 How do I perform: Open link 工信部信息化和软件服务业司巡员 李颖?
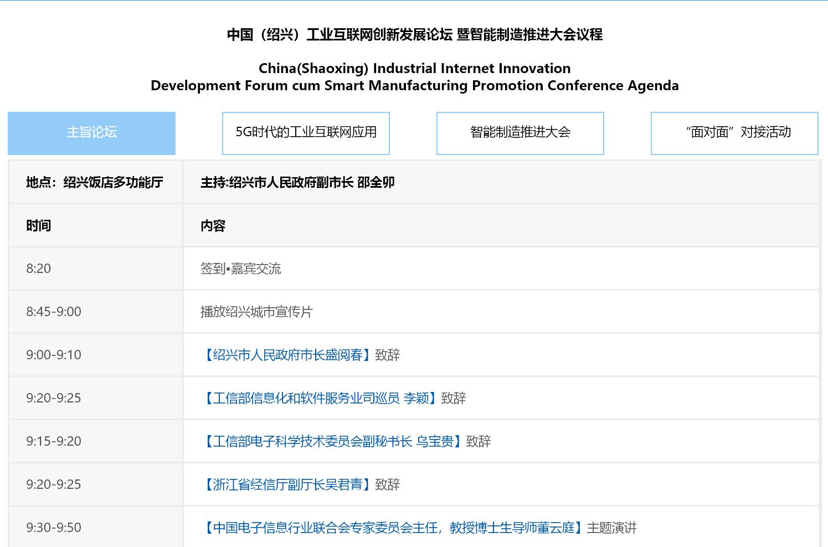click(x=321, y=398)
